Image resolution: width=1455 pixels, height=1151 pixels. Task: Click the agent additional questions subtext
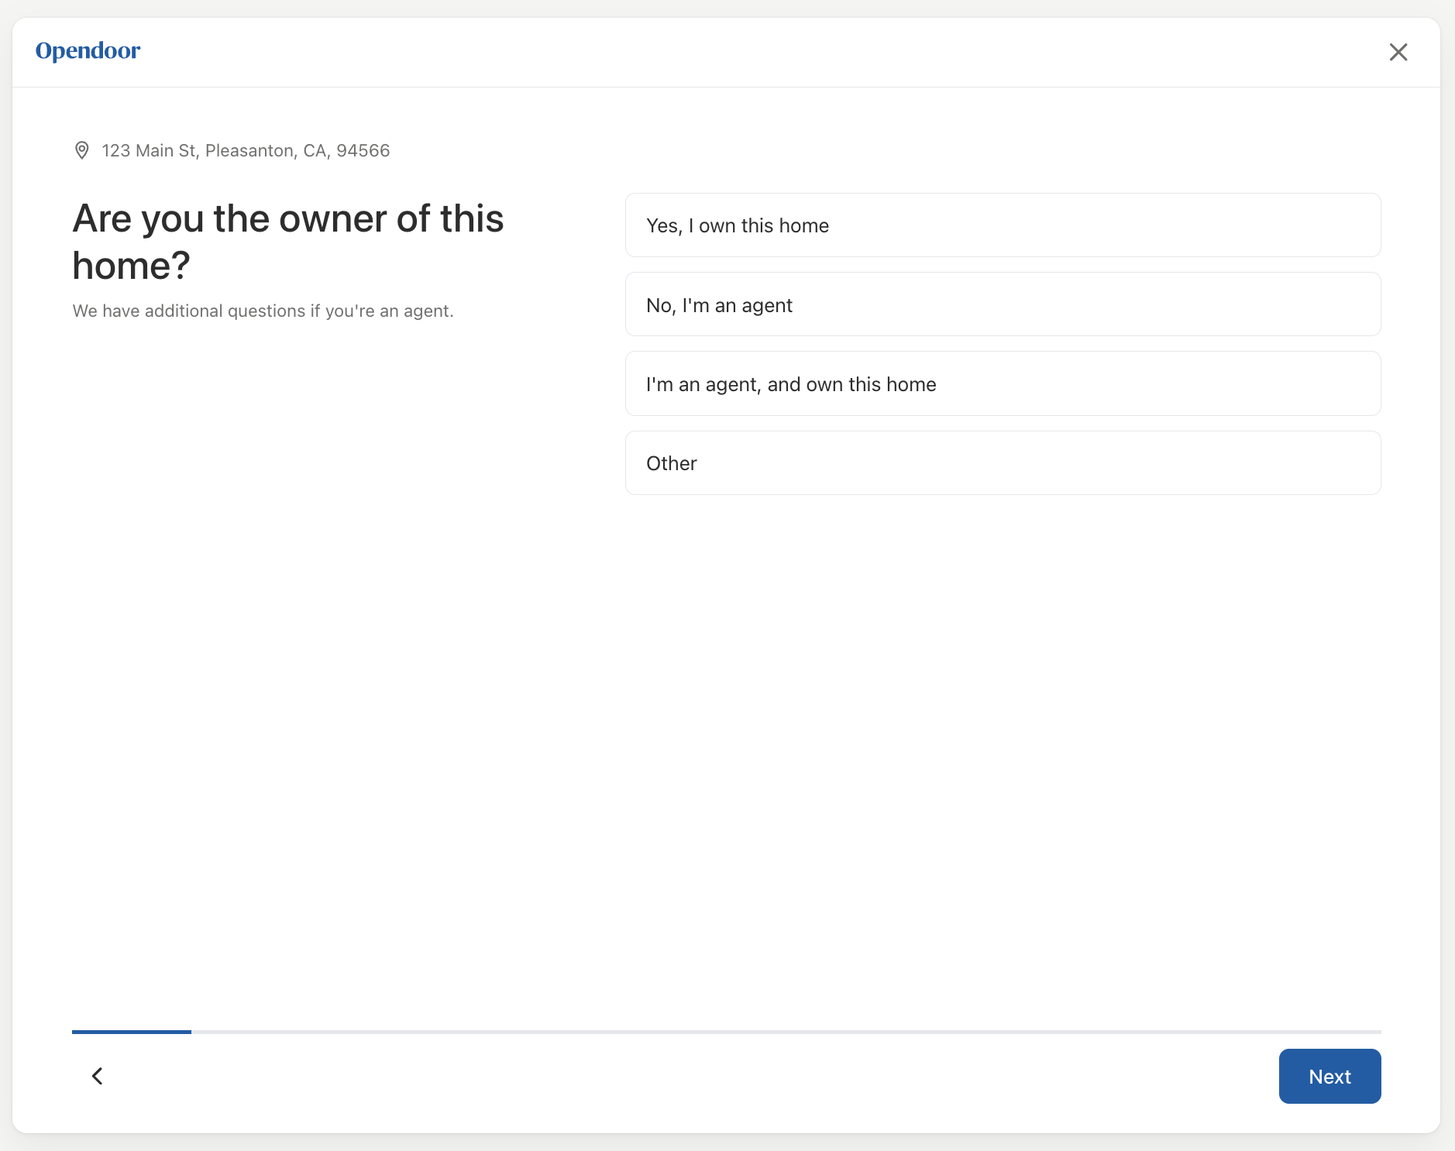tap(263, 311)
